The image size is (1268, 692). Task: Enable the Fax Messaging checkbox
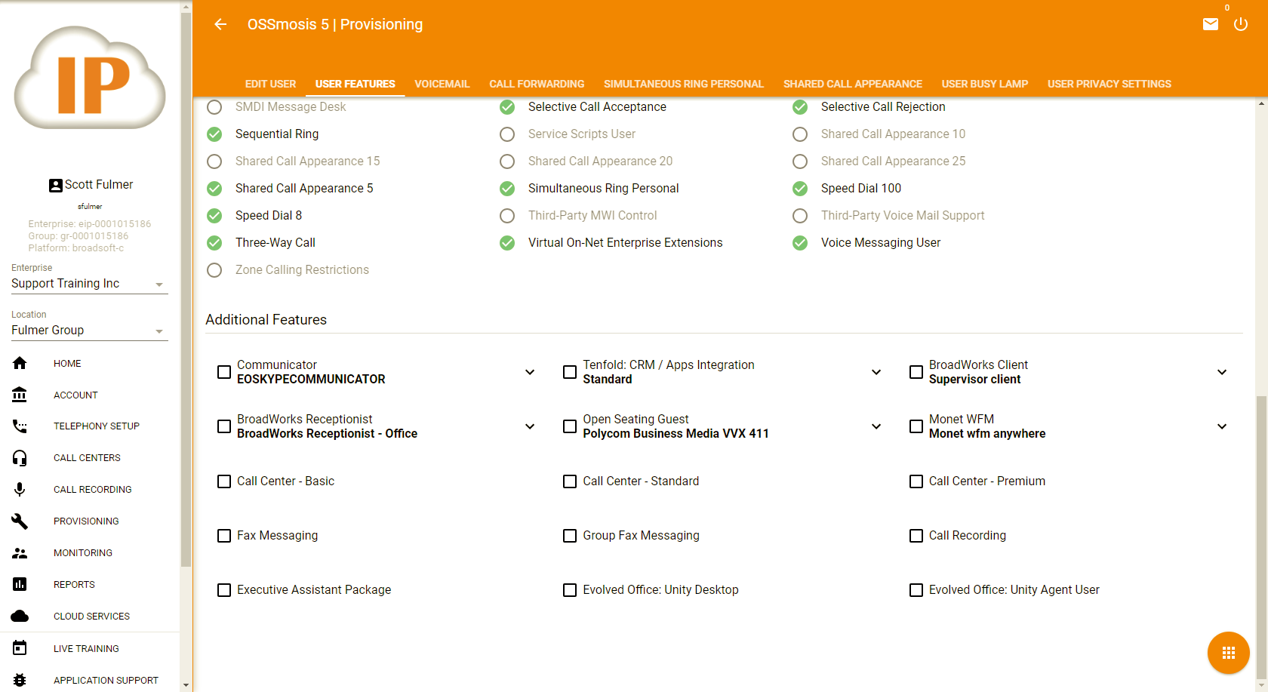[x=224, y=536]
